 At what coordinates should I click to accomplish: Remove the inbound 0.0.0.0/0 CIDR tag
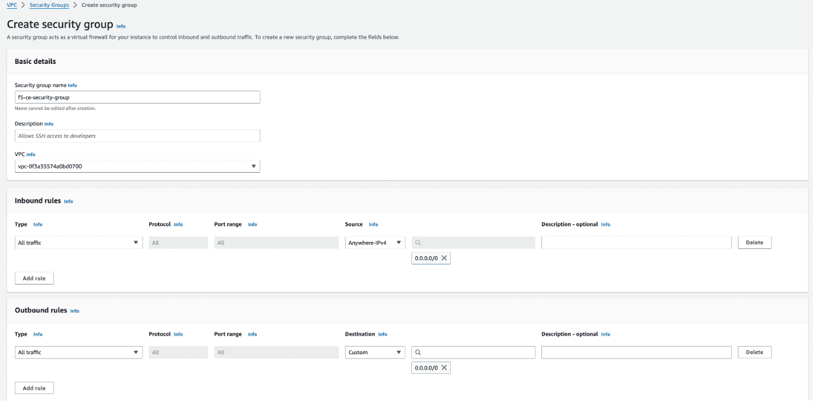444,258
